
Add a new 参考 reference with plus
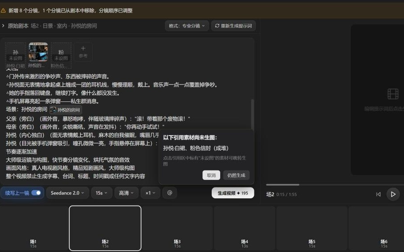[x=83, y=52]
